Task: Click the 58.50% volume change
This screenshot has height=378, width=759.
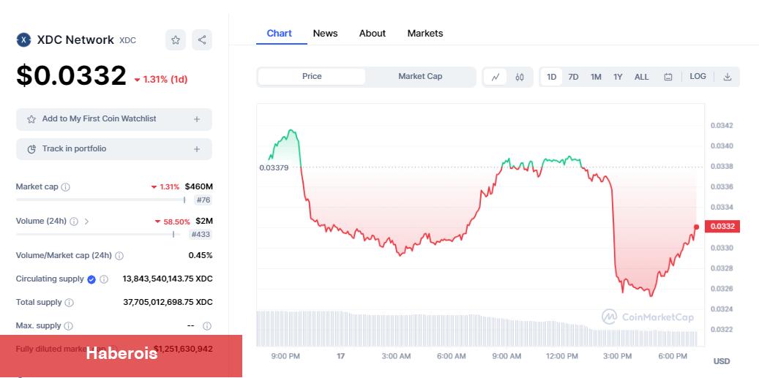Action: [172, 222]
